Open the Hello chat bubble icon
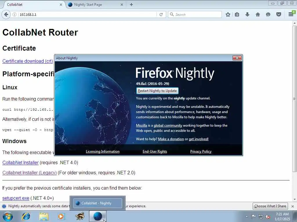297x222 pixels. (268, 14)
